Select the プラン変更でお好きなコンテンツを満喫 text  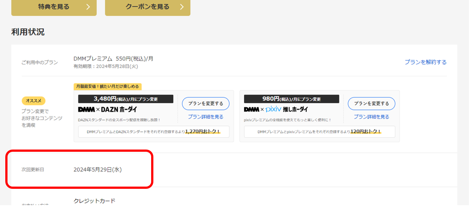pyautogui.click(x=42, y=118)
